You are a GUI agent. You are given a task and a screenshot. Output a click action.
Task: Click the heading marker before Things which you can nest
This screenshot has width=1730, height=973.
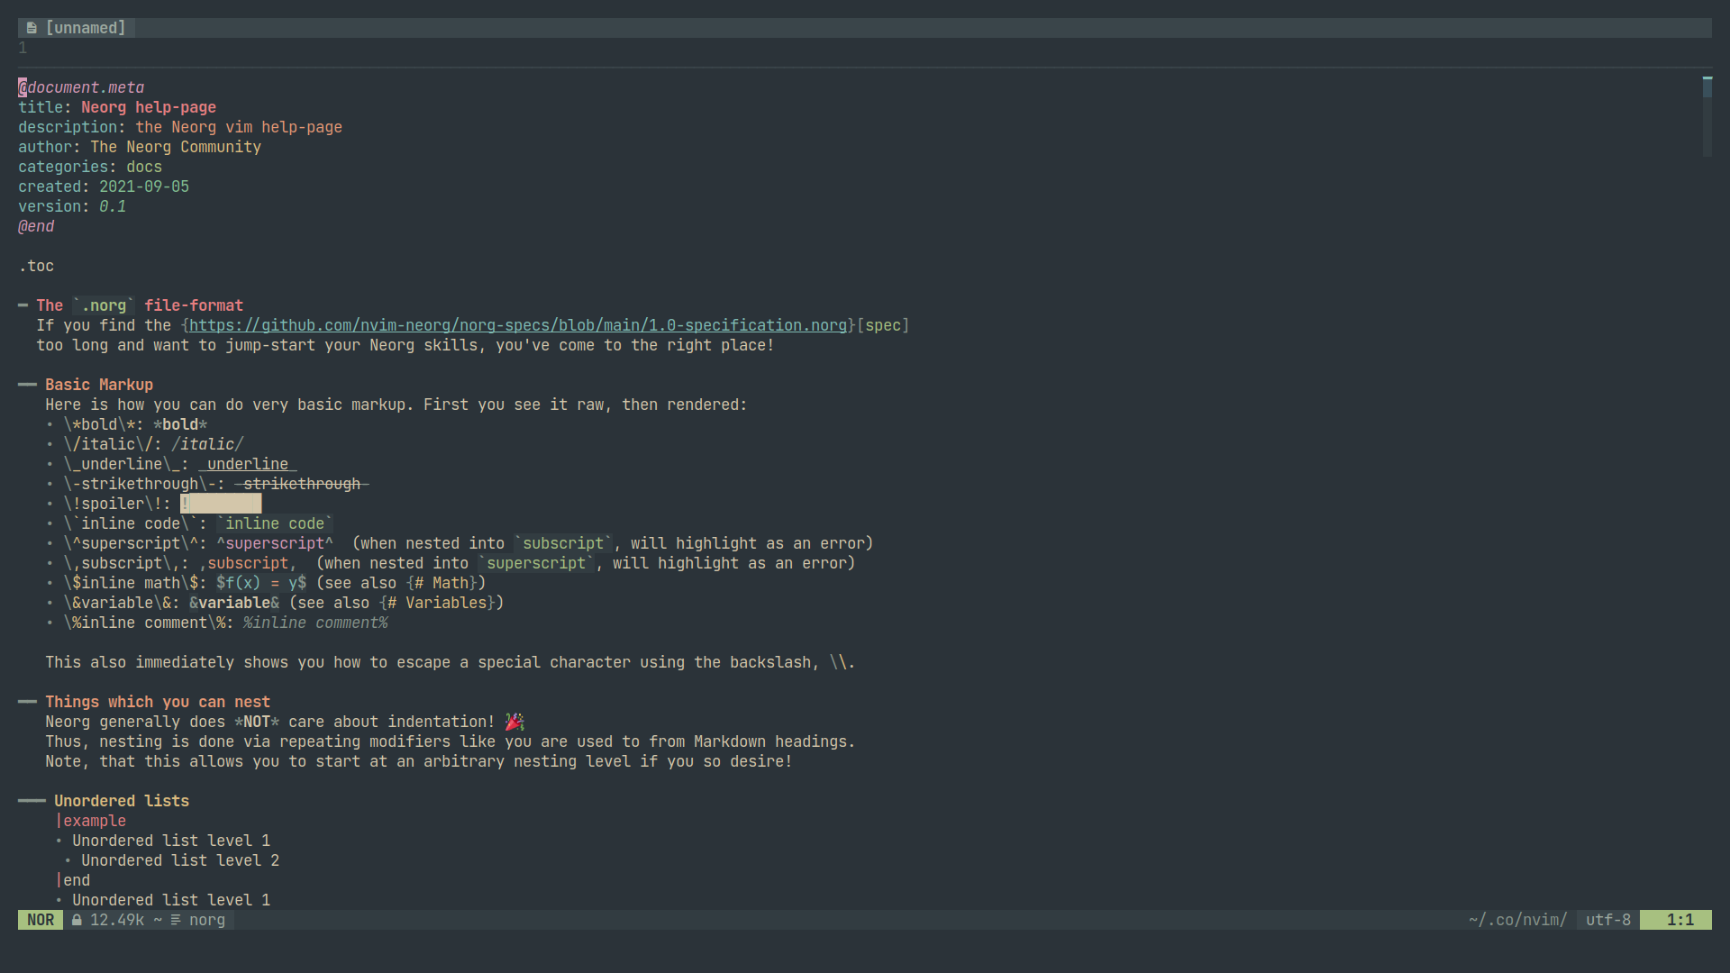point(27,702)
